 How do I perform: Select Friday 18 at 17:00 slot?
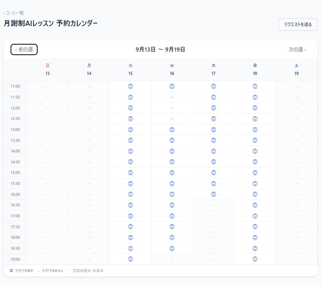255,216
